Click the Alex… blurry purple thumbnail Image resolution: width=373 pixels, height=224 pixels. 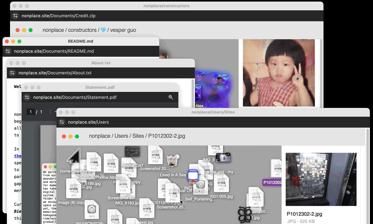tap(213, 89)
